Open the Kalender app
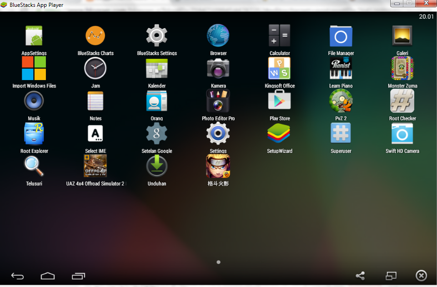The height and width of the screenshot is (287, 437). coord(156,69)
